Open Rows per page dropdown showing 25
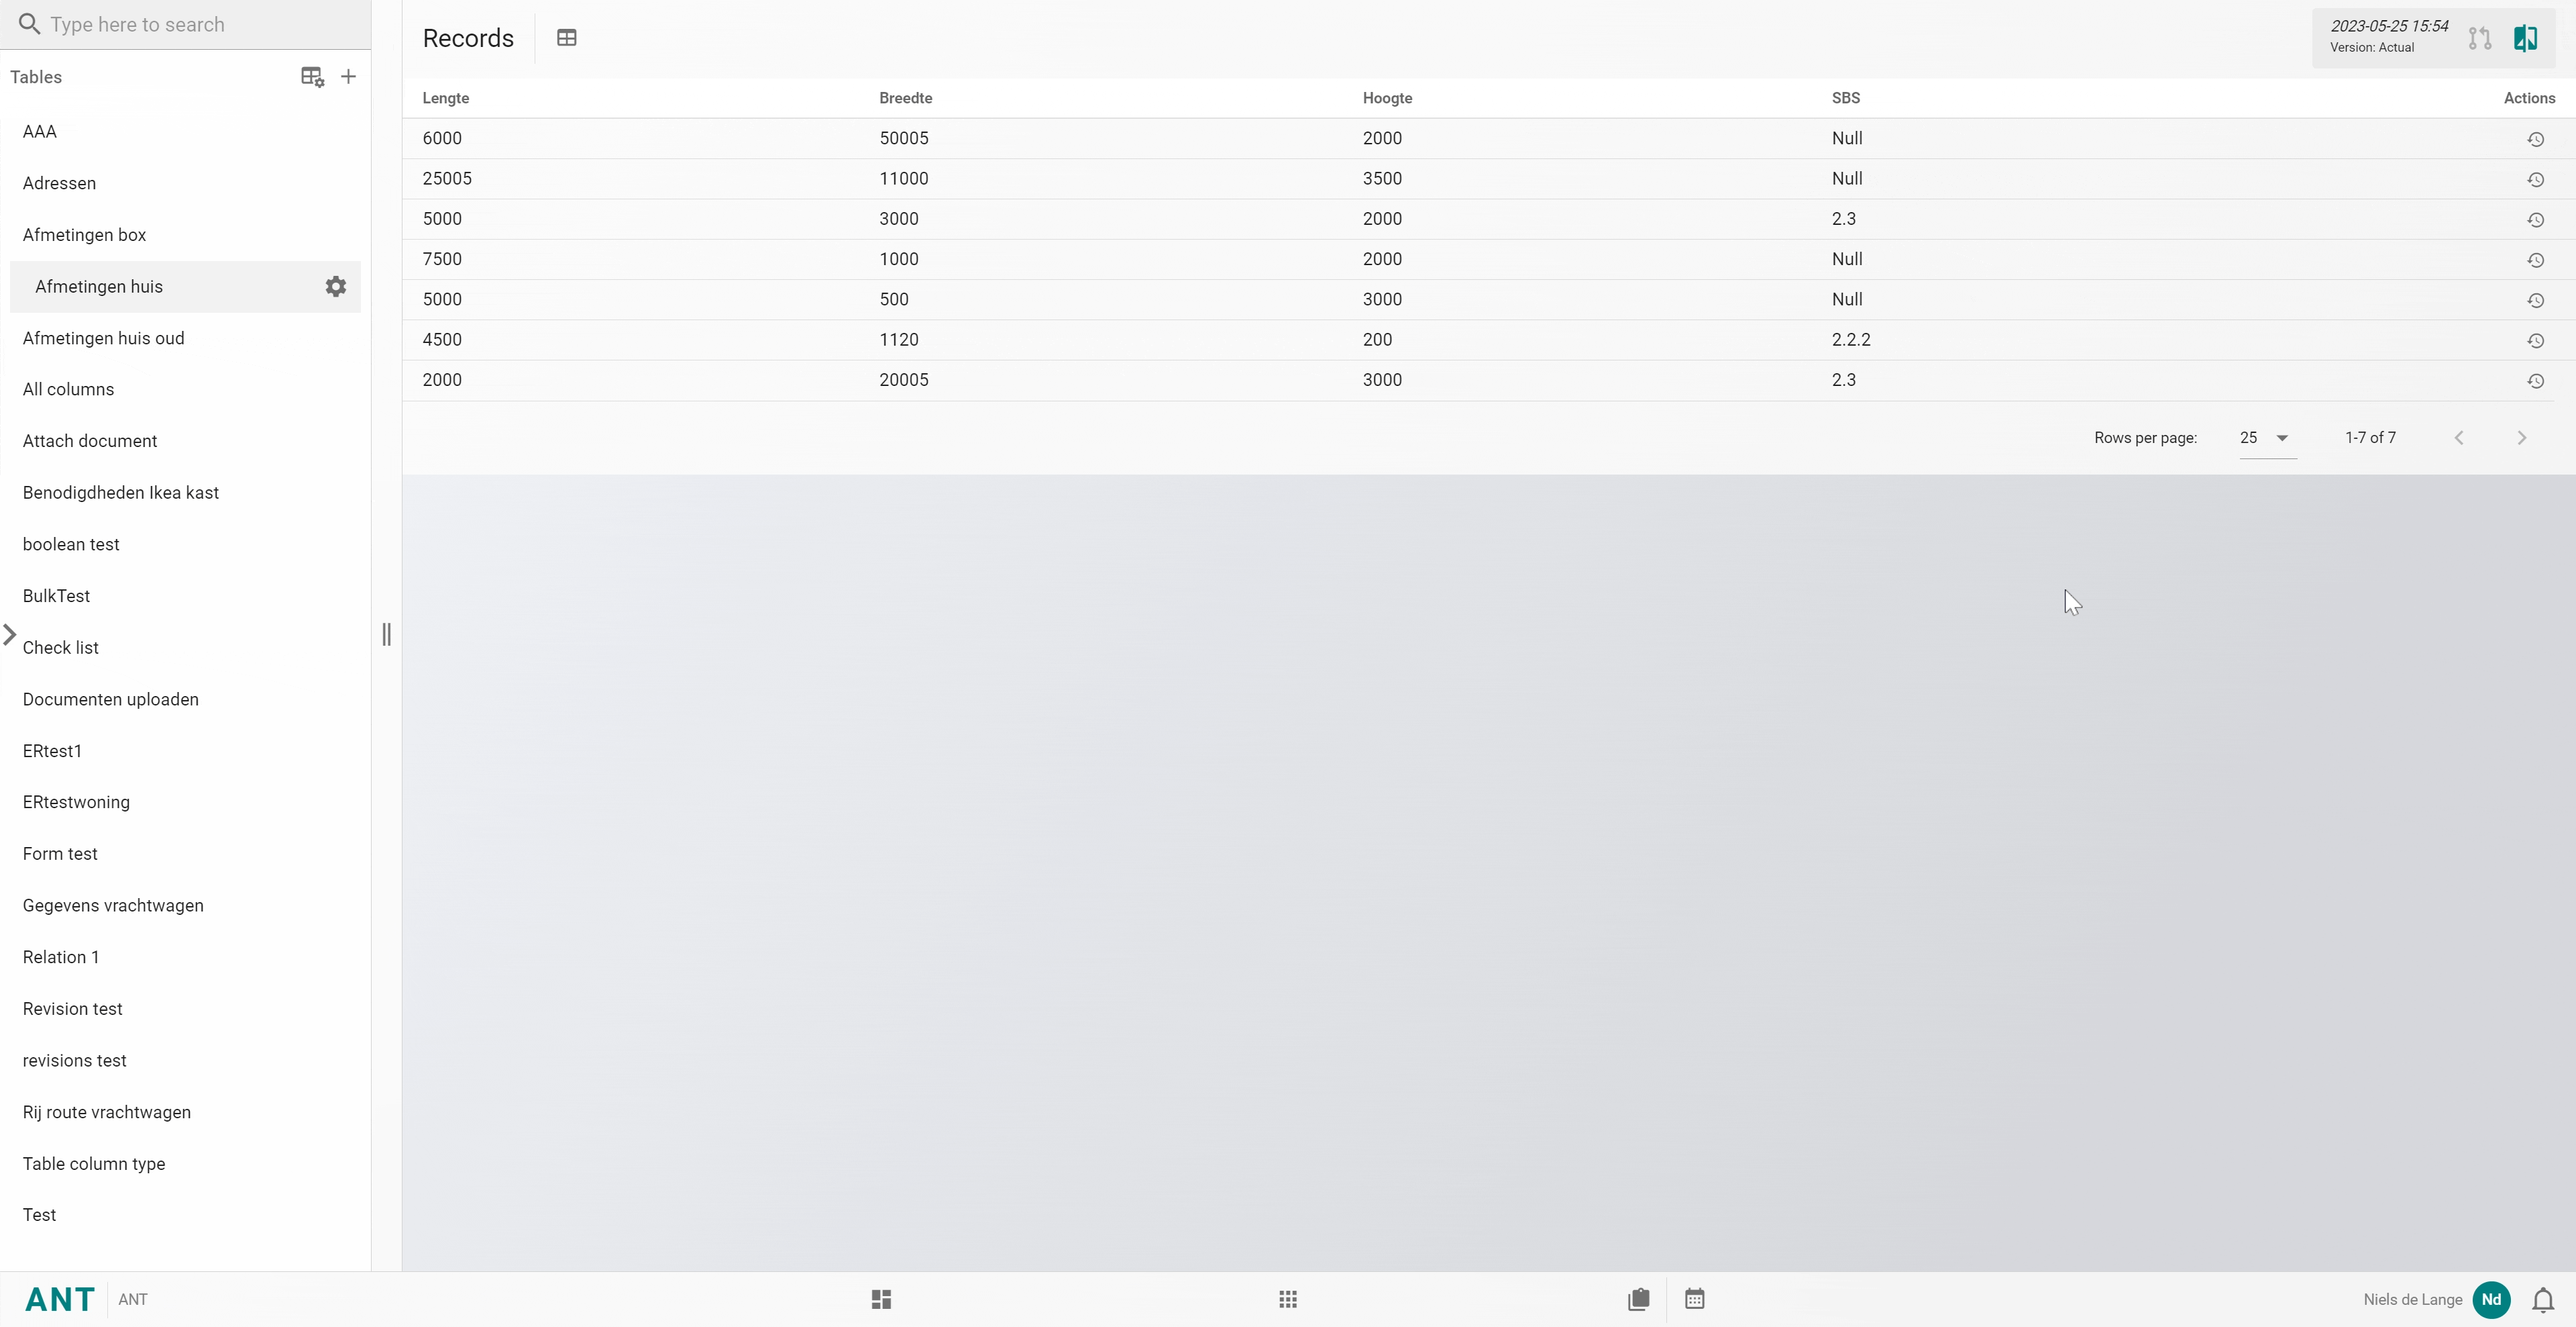Viewport: 2576px width, 1327px height. tap(2267, 438)
